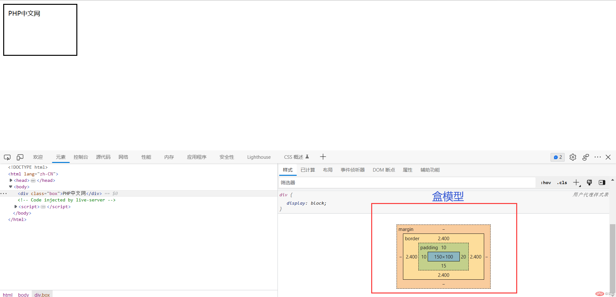Screen dimensions: 616x297
Task: Click the border-bottom 2.400 value
Action: 444,275
